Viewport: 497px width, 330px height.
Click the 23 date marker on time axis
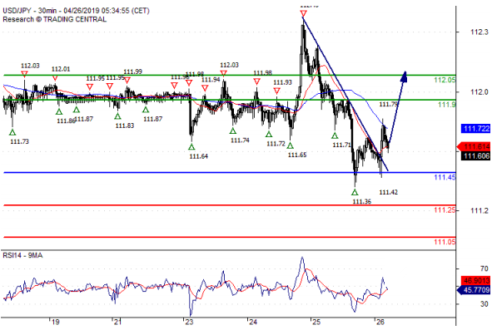point(189,322)
